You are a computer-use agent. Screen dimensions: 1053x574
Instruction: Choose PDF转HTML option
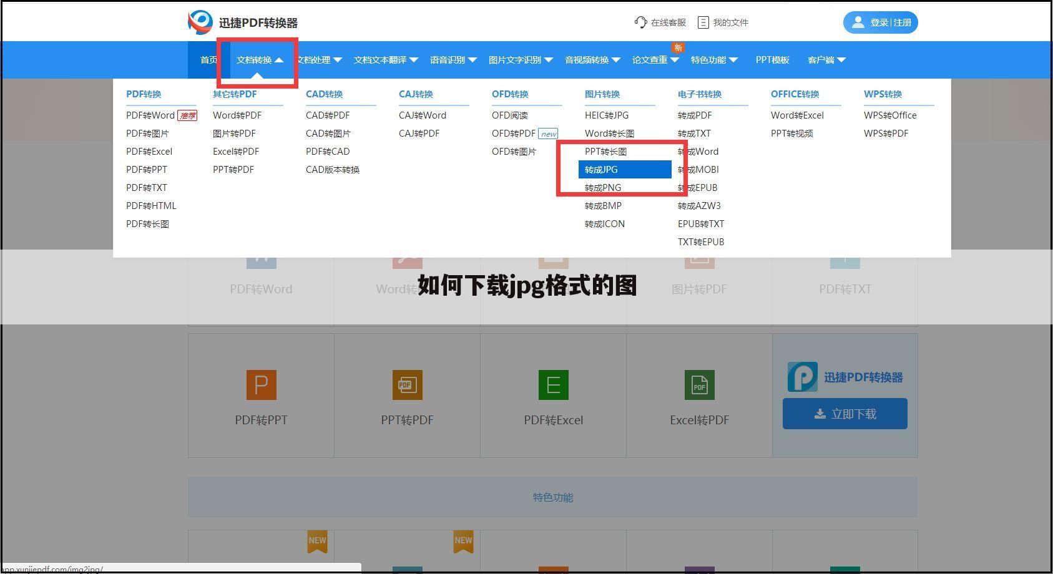pos(151,206)
